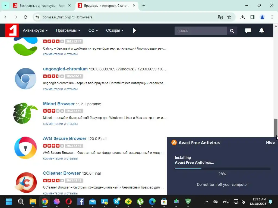Viewport: 278px width, 208px height.
Task: Click the ungoogled-chromium logo thumbnail
Action: click(26, 79)
